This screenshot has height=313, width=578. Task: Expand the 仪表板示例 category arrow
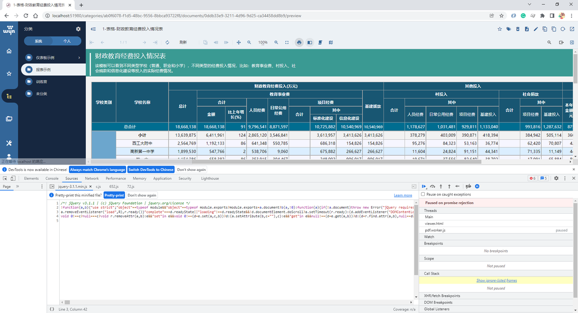pyautogui.click(x=79, y=58)
